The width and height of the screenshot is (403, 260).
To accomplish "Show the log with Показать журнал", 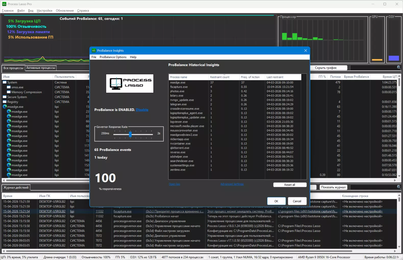I will click(333, 187).
